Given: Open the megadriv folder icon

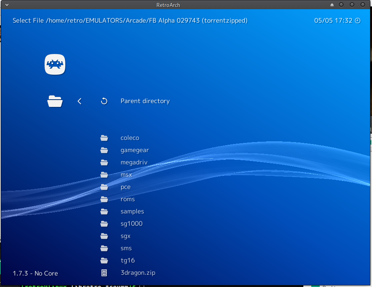Looking at the screenshot, I should 104,162.
